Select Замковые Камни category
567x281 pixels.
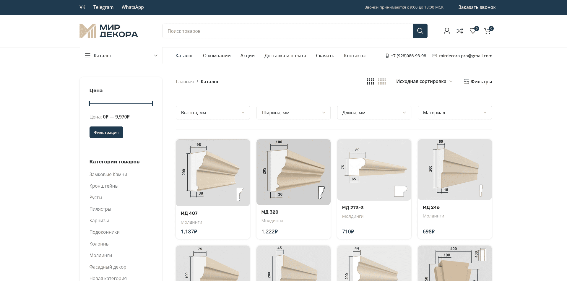tap(108, 174)
